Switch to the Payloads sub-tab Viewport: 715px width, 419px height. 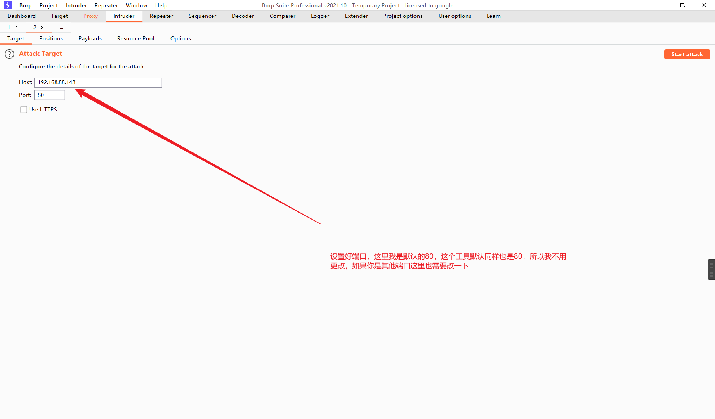[90, 38]
